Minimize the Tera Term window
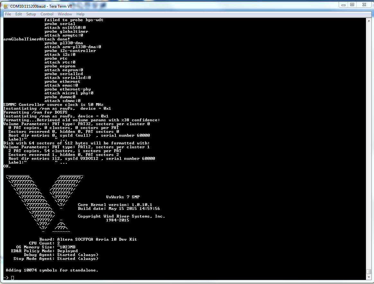Viewport: 374px width, 284px height. 343,5
